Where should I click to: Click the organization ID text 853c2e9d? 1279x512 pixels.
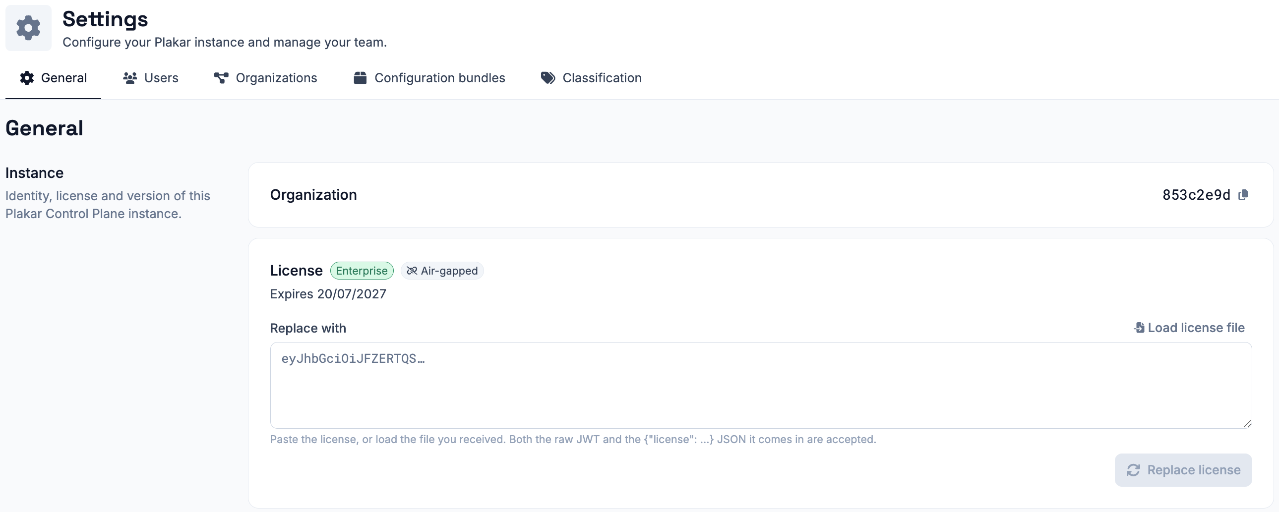pyautogui.click(x=1196, y=195)
